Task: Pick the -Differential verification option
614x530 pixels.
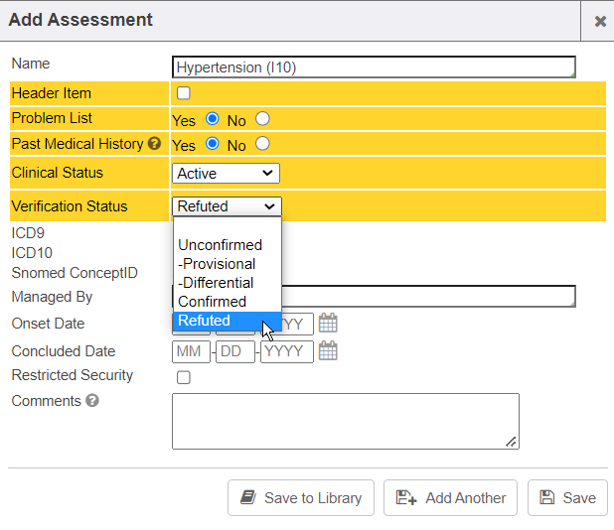Action: pyautogui.click(x=216, y=283)
